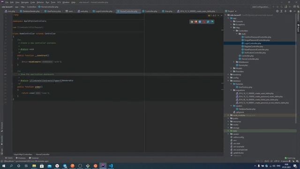The width and height of the screenshot is (300, 169).
Task: Open the Navigate menu
Action: coord(25,2)
